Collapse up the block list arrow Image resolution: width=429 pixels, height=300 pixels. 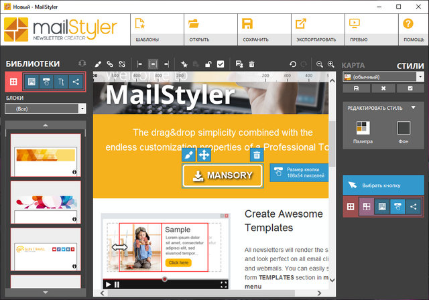click(x=46, y=125)
